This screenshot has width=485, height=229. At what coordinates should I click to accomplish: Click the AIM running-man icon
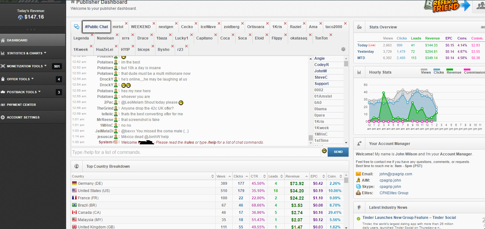358,180
